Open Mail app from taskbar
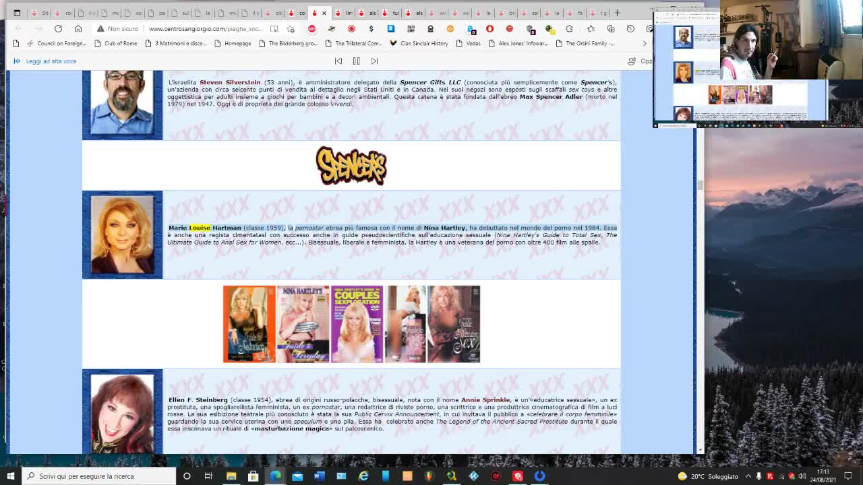 (297, 476)
